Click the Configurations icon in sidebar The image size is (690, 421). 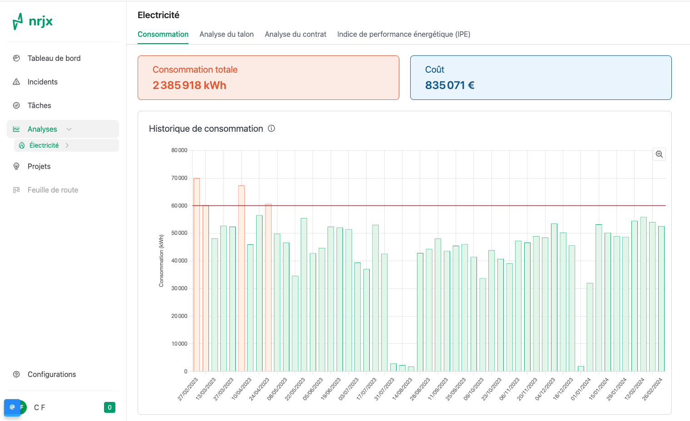(x=16, y=374)
